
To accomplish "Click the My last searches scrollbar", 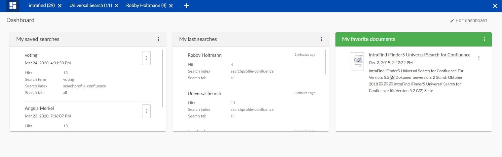I will pyautogui.click(x=325, y=62).
